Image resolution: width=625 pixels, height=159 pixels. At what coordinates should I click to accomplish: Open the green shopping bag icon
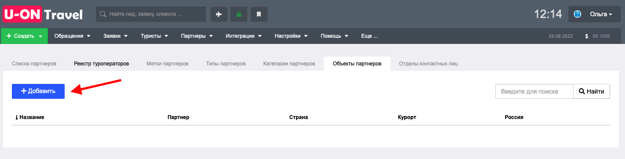239,14
